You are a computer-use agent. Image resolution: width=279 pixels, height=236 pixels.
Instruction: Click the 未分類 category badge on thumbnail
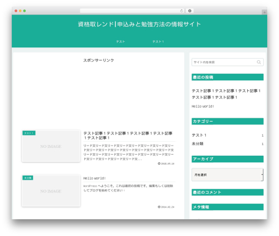(x=28, y=178)
